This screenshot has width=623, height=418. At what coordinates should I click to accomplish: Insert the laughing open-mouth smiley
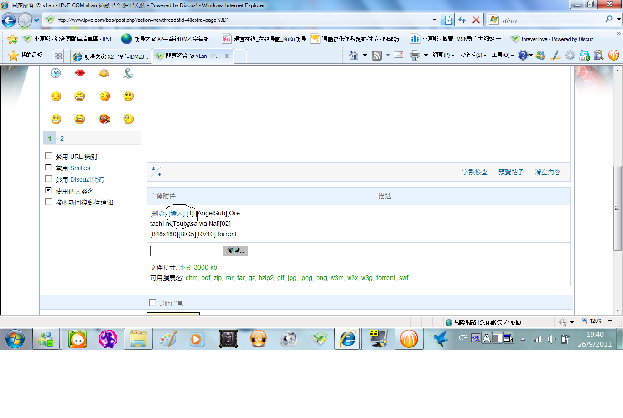pyautogui.click(x=56, y=119)
